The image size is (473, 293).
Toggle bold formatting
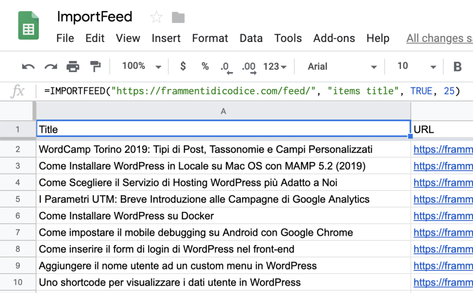457,66
